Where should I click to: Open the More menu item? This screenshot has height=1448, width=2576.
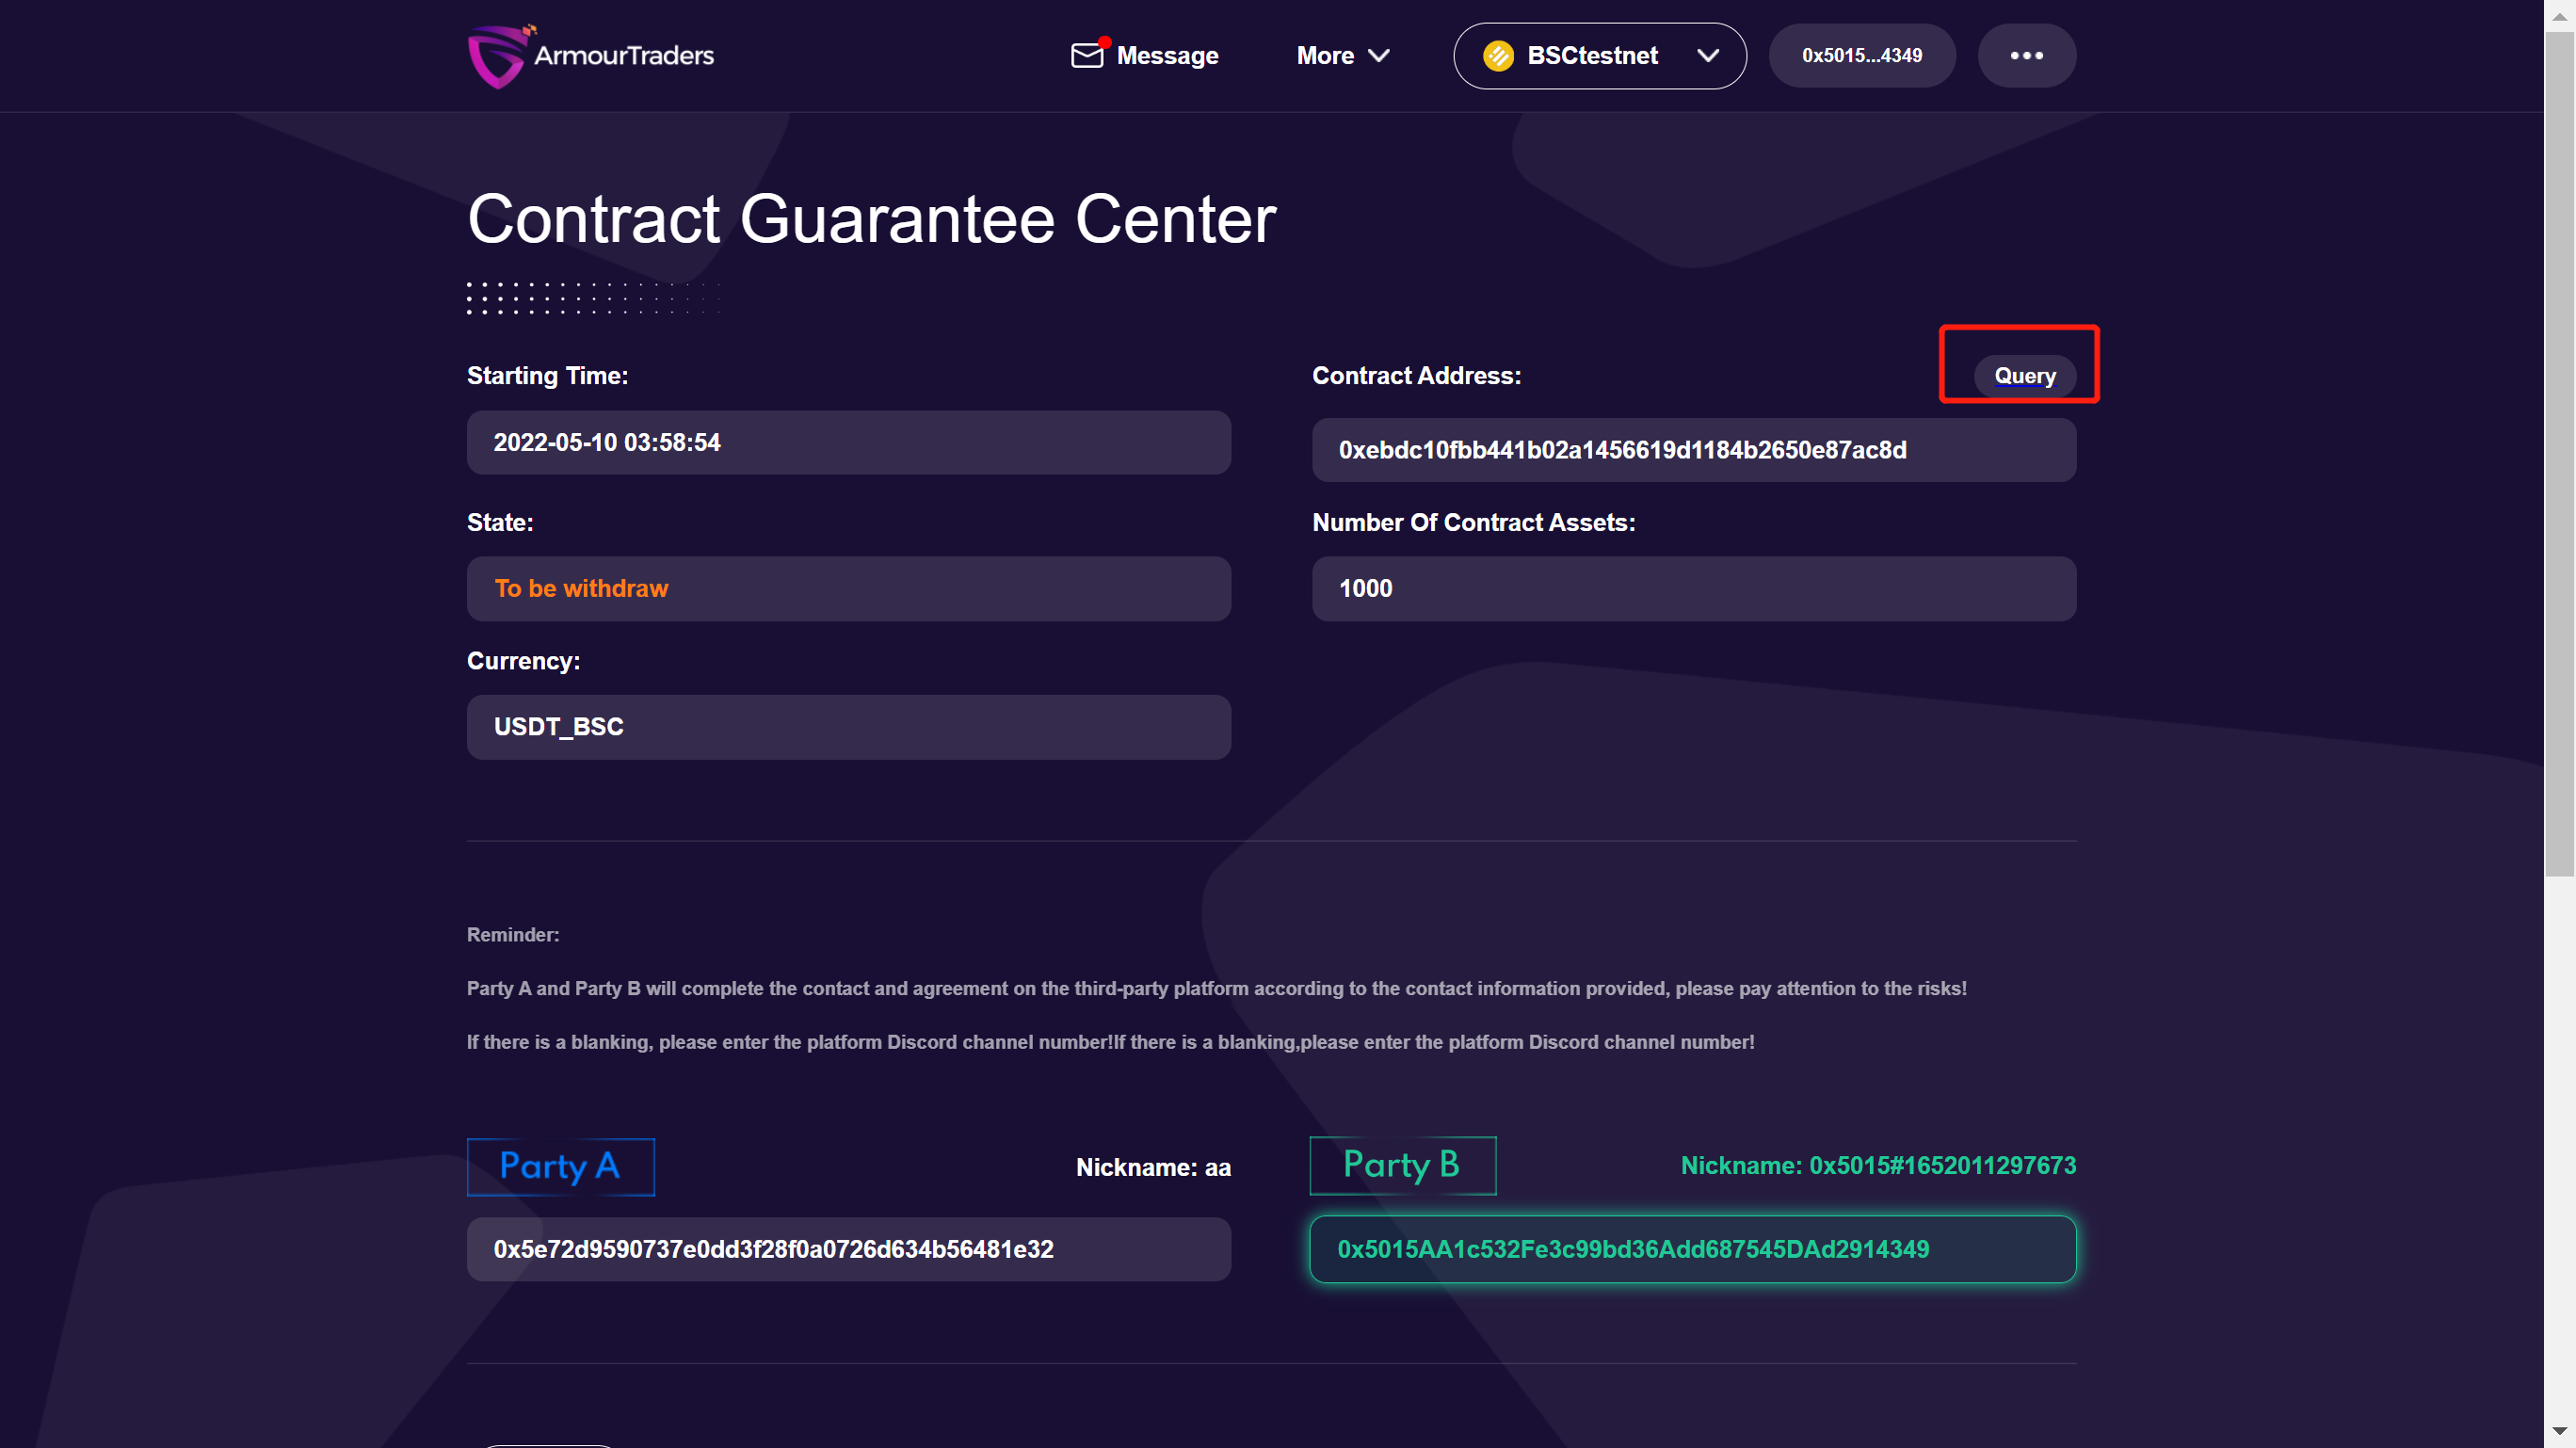point(1325,56)
